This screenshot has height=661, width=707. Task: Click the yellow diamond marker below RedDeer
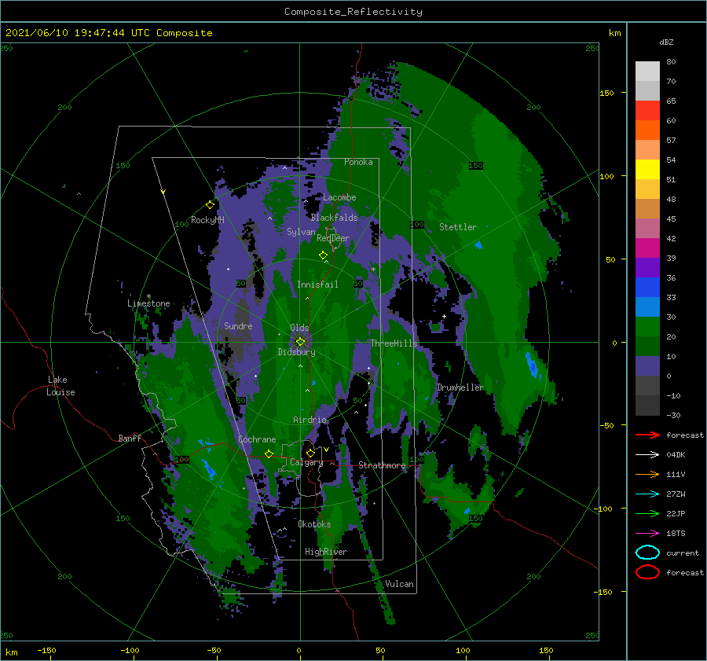point(323,255)
